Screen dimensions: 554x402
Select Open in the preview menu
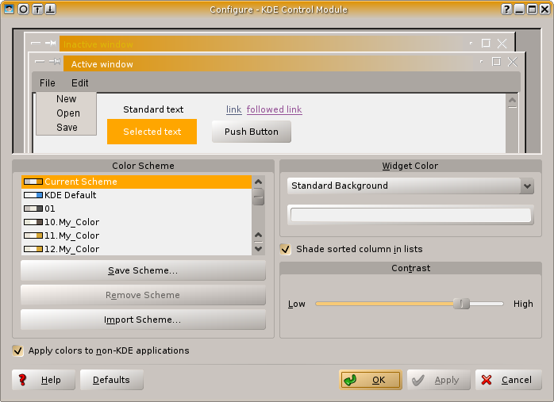pos(67,113)
